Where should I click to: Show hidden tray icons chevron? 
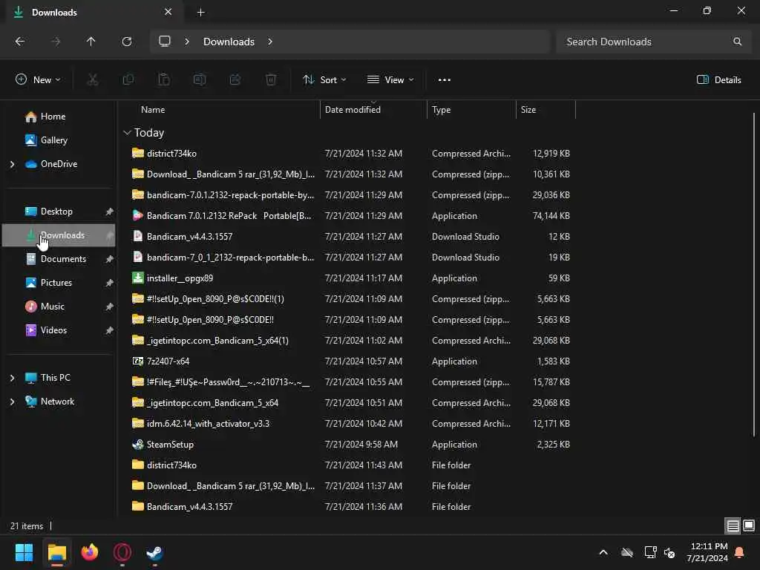603,552
